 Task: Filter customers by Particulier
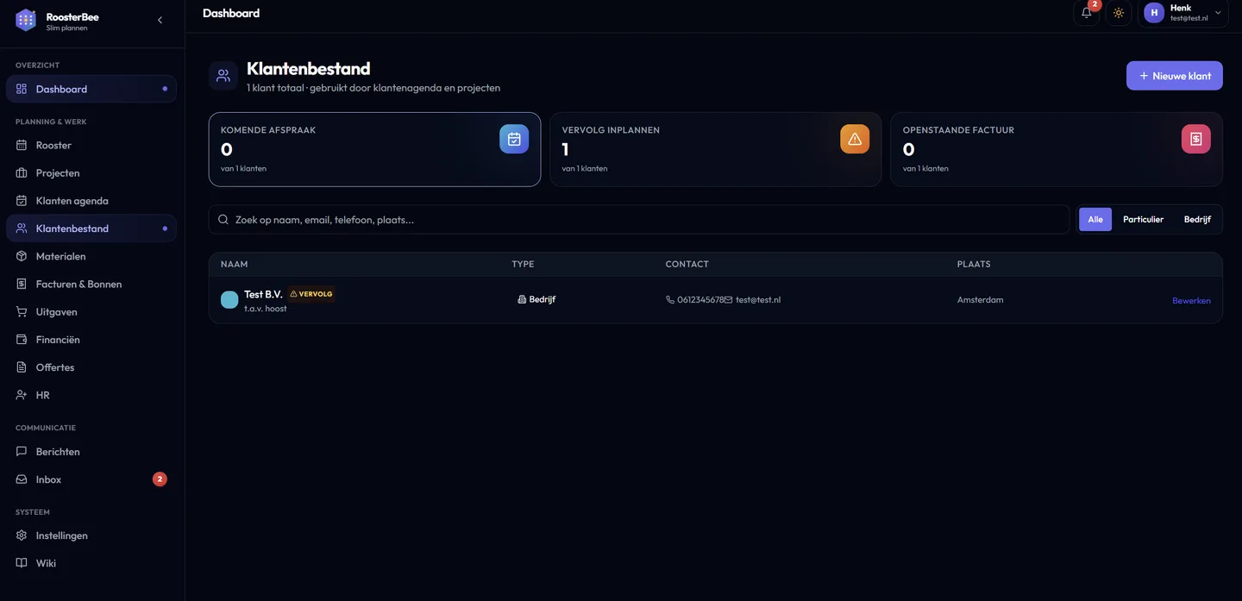click(x=1144, y=220)
